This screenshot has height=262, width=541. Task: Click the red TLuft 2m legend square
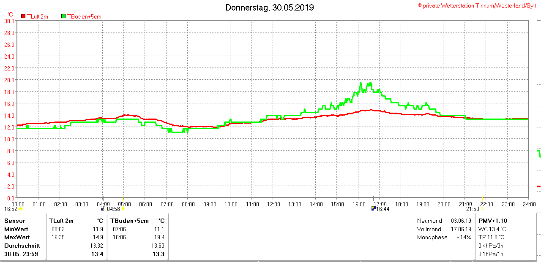(23, 16)
